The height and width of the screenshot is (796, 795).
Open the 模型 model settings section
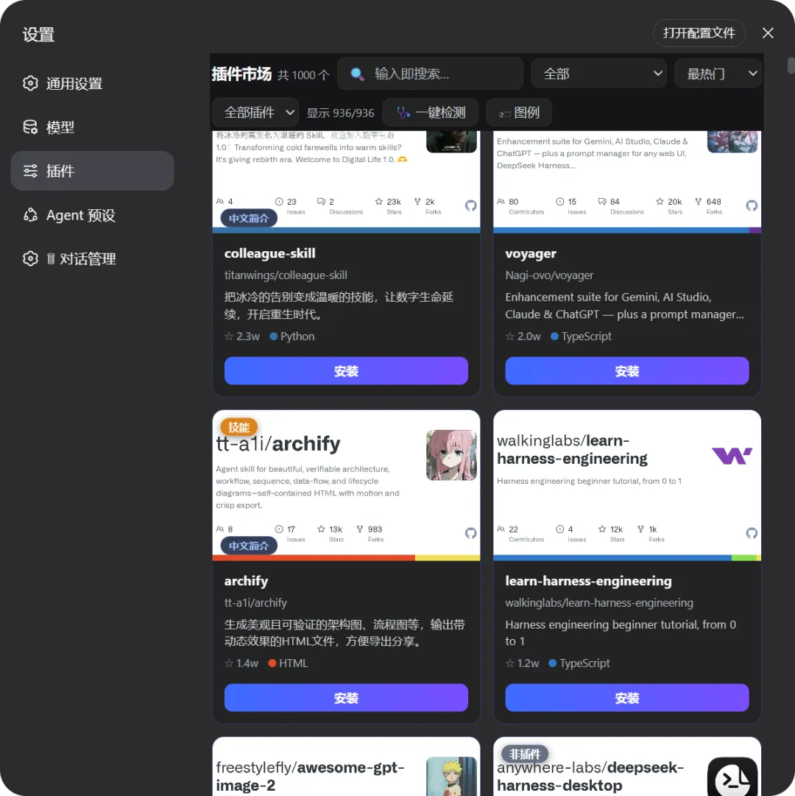coord(92,127)
